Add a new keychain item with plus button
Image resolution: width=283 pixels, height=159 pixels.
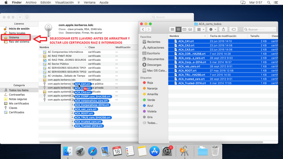tap(20, 17)
